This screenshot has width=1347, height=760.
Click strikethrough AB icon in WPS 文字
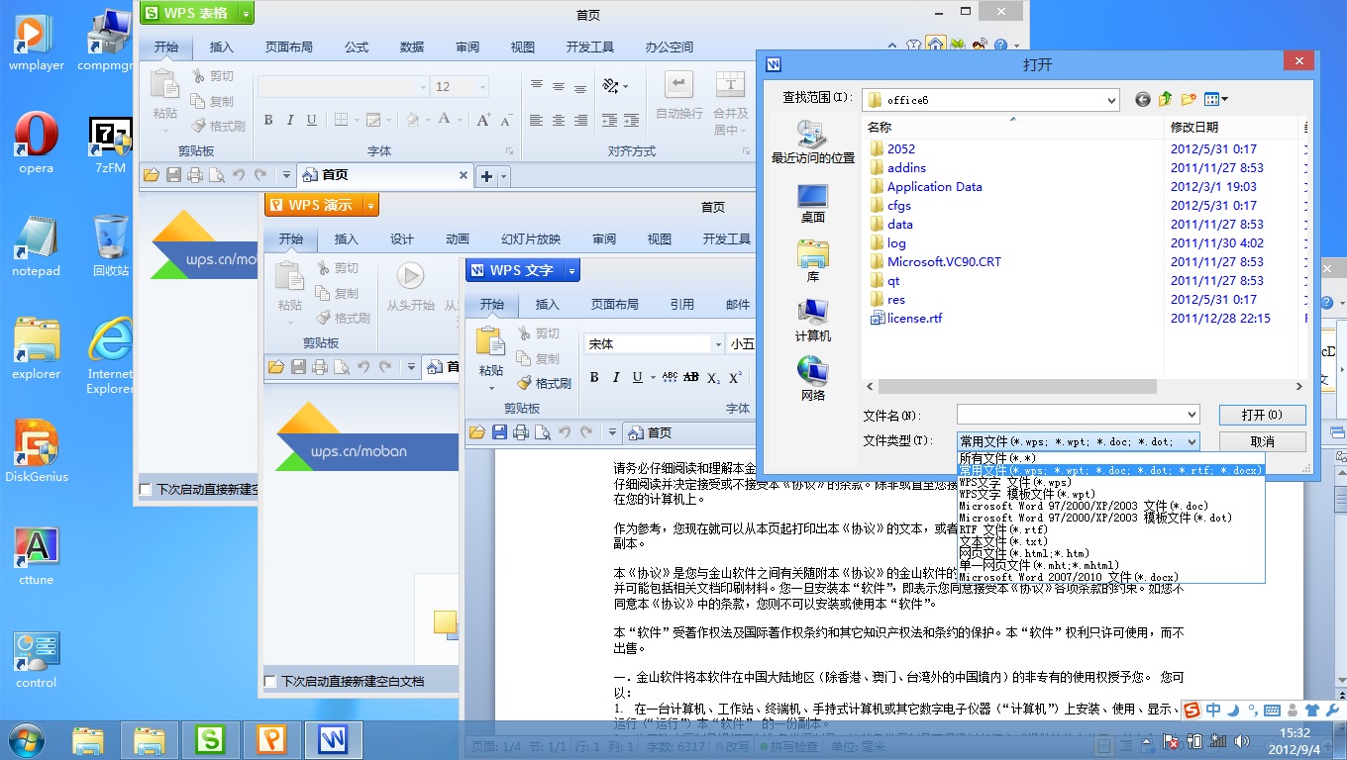[691, 377]
